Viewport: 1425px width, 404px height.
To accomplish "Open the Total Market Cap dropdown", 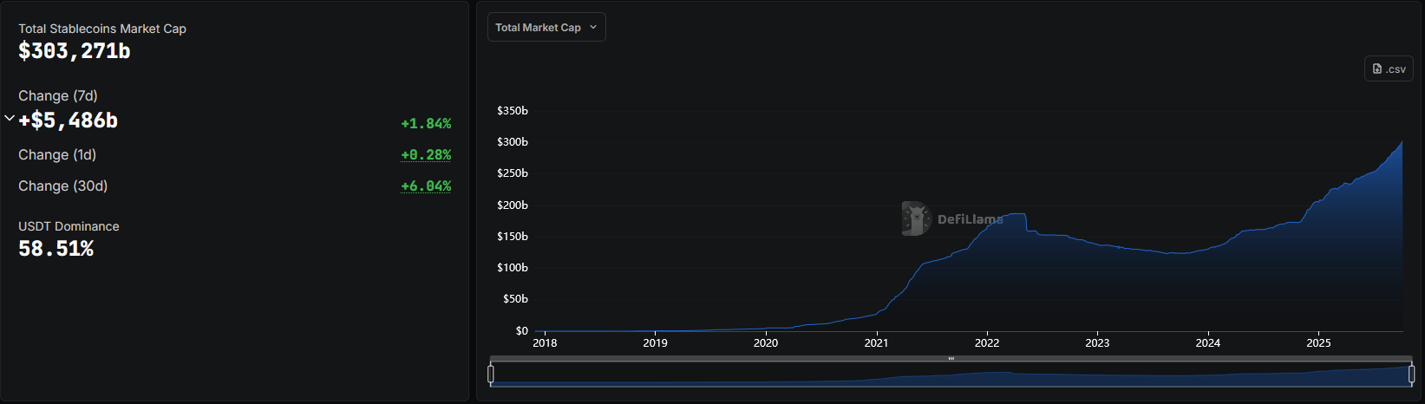I will [546, 28].
